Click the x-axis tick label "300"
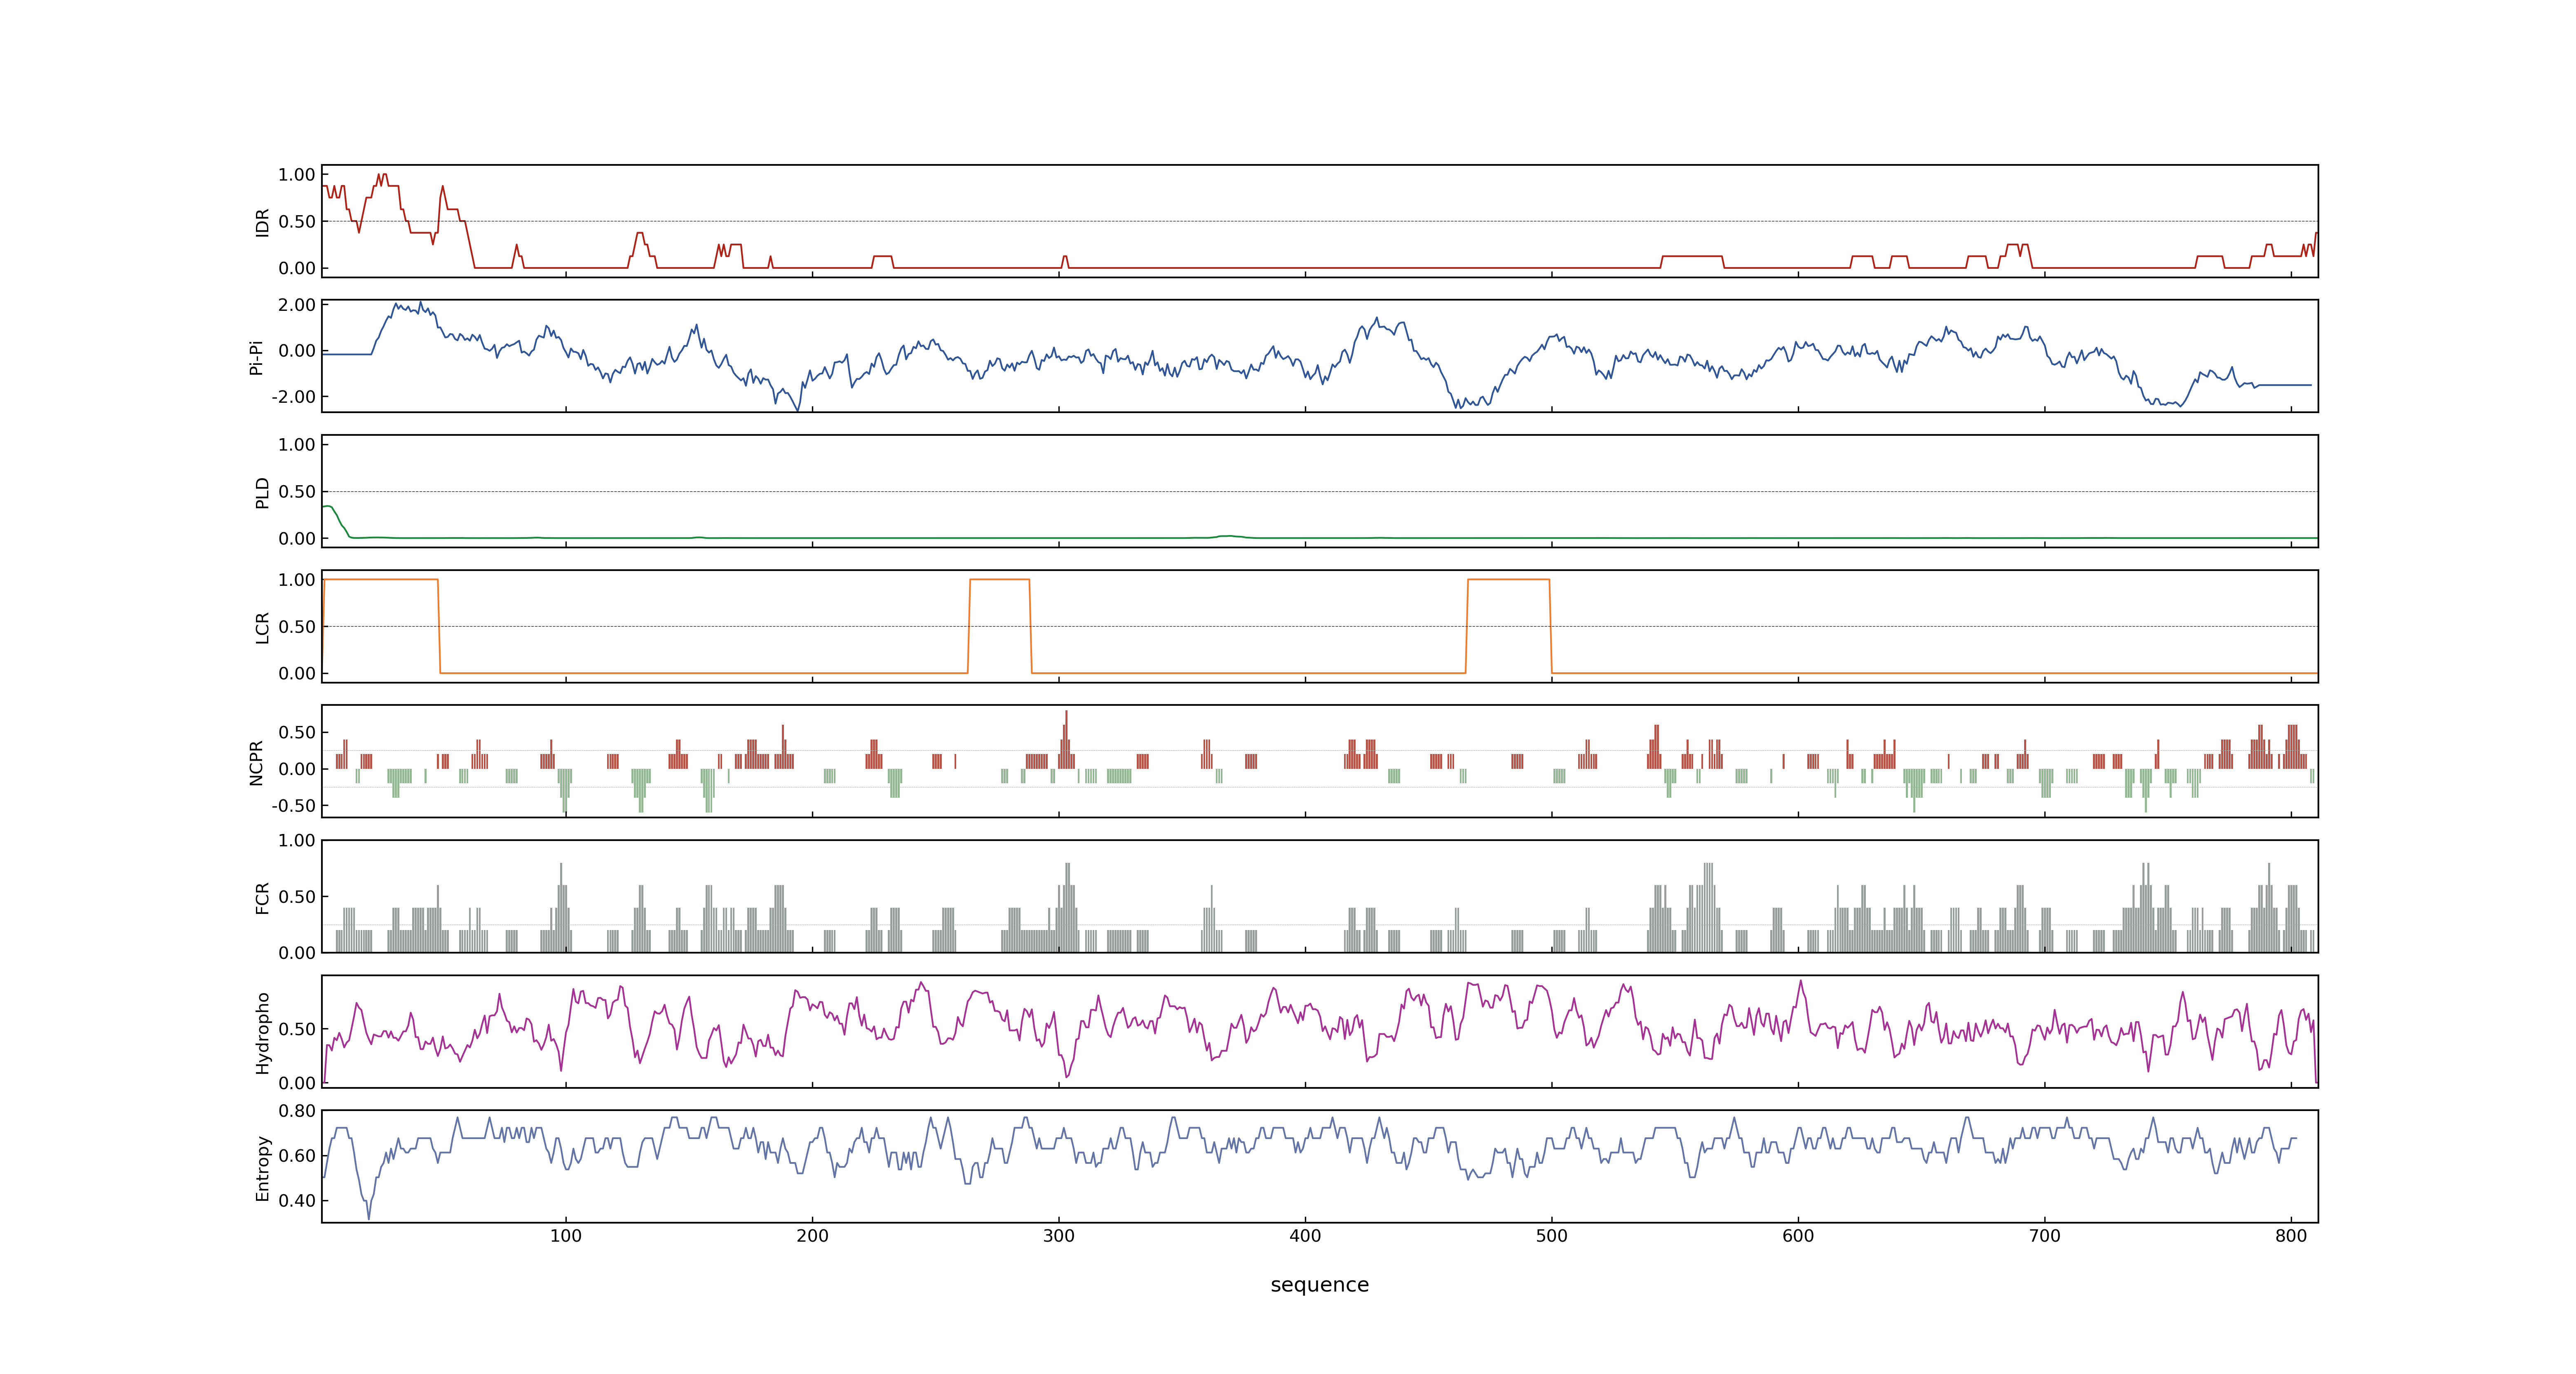The image size is (2576, 1374). click(1059, 1236)
